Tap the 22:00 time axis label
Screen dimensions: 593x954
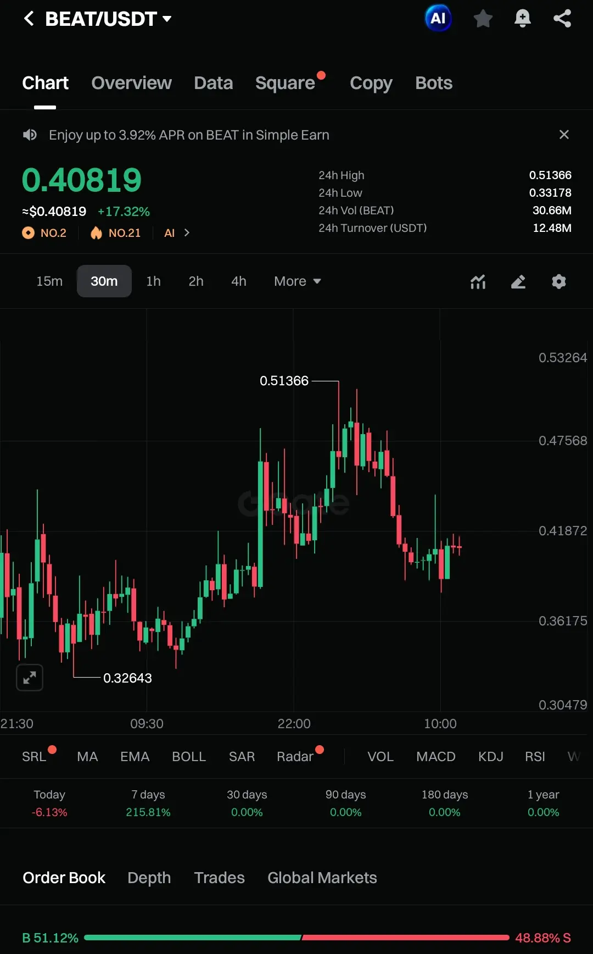click(294, 724)
